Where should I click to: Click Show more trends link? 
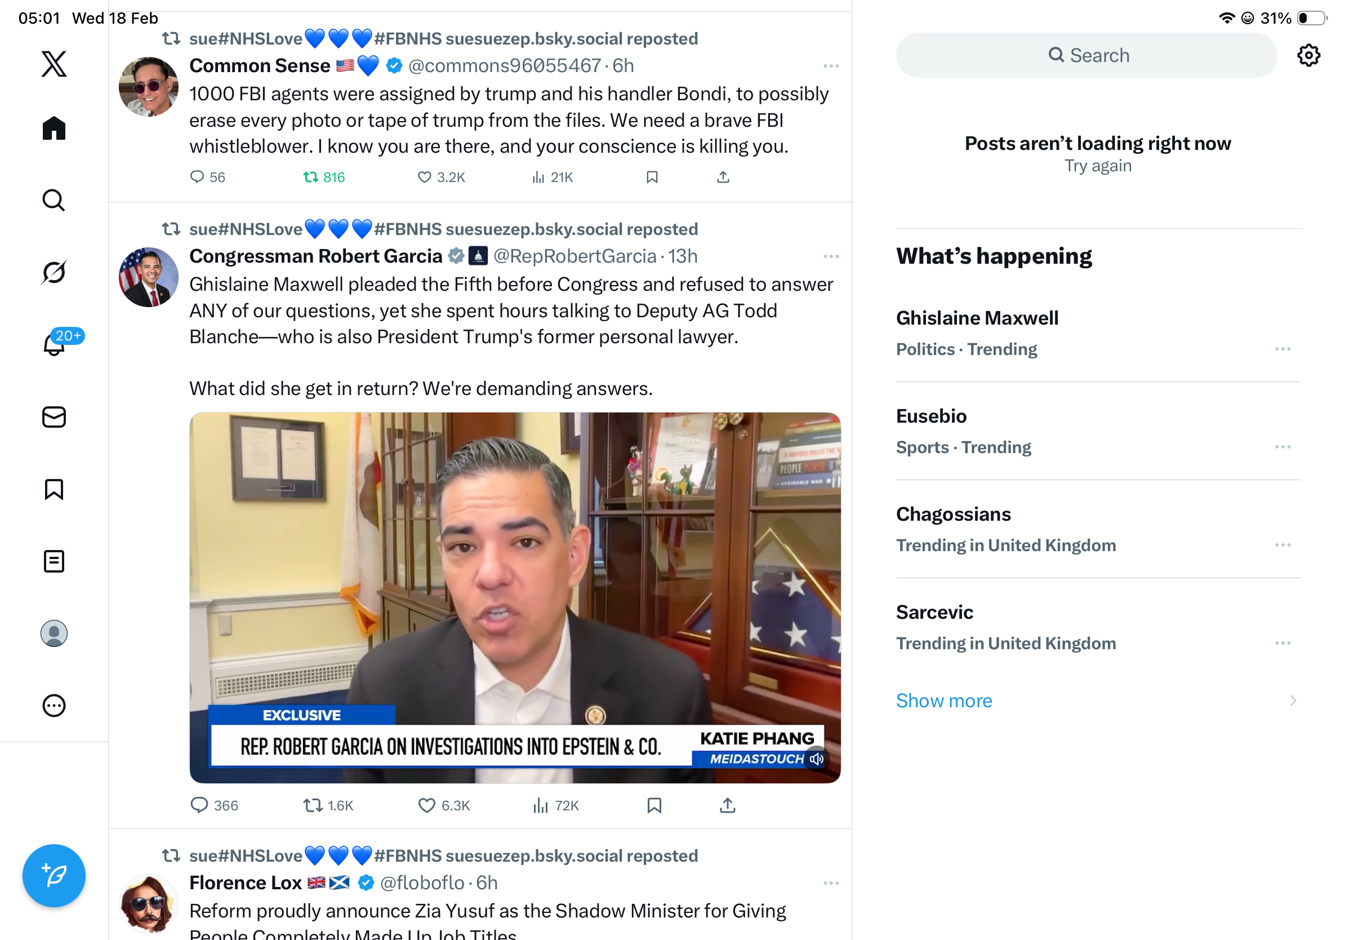[x=944, y=700]
